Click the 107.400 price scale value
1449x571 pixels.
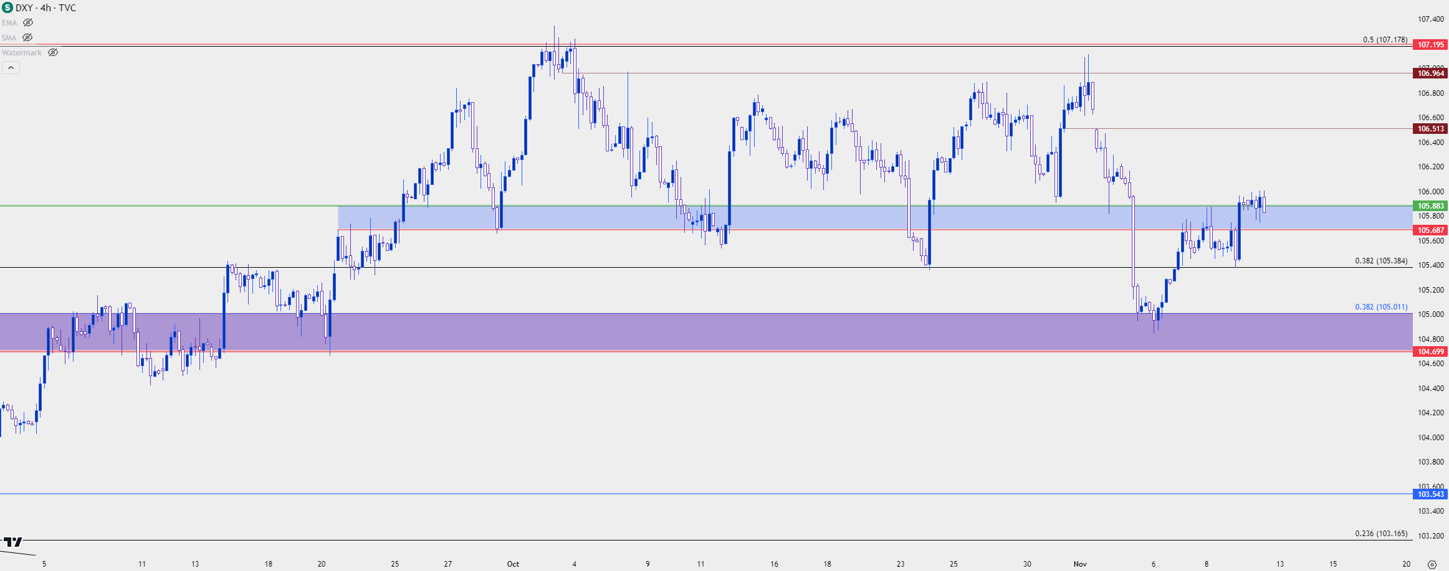pyautogui.click(x=1431, y=19)
